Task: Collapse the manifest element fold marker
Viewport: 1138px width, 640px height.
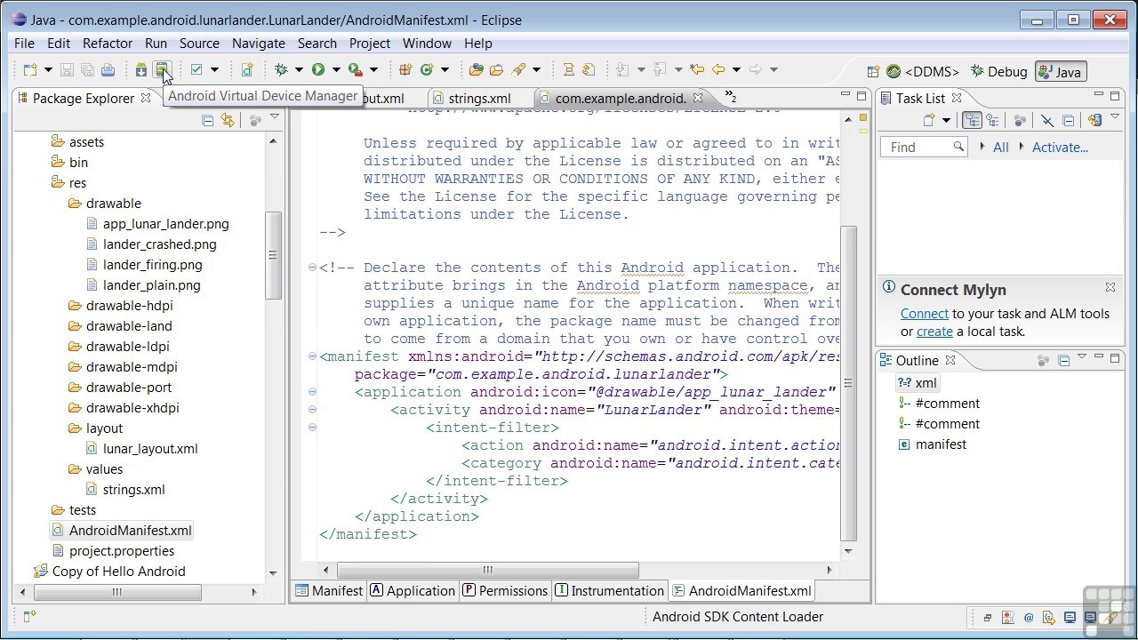Action: pos(312,356)
